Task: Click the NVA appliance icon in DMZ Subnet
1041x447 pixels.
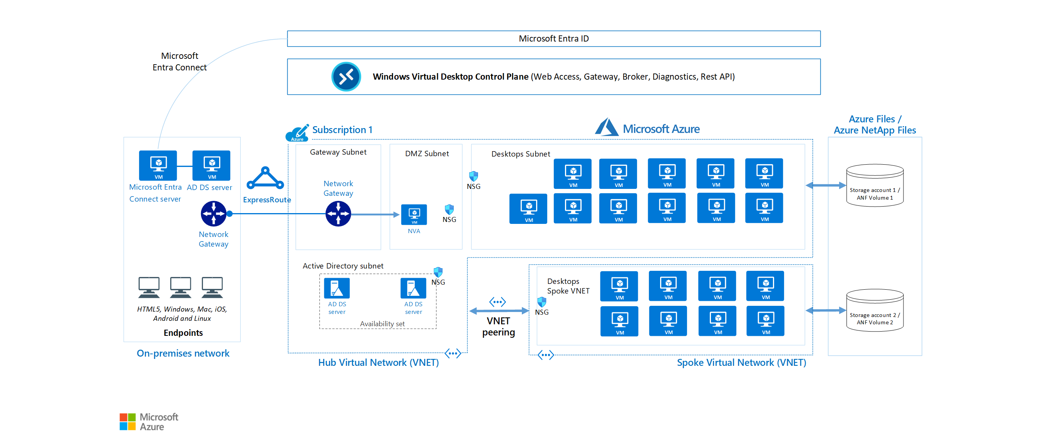Action: (x=414, y=213)
